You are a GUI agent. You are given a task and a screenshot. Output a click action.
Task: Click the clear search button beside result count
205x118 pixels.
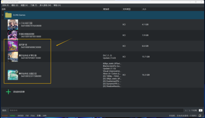(200, 110)
